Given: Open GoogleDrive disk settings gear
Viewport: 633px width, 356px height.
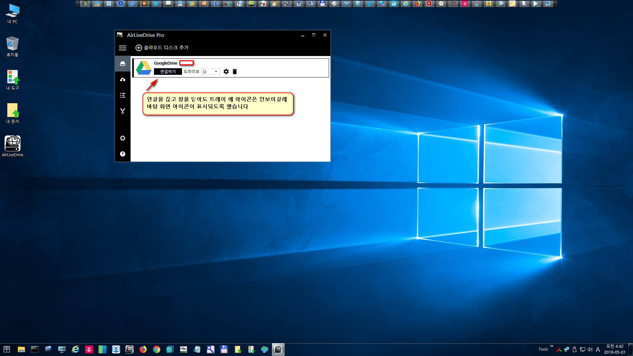Looking at the screenshot, I should click(226, 72).
